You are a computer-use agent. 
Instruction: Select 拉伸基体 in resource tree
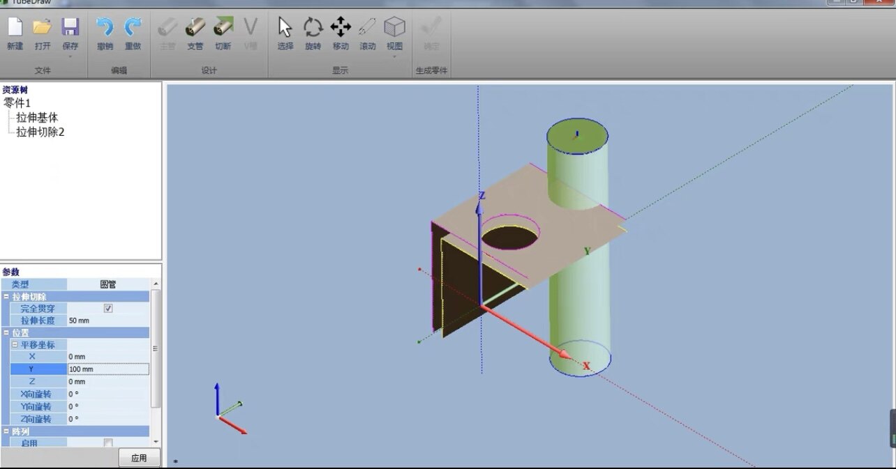click(x=37, y=118)
